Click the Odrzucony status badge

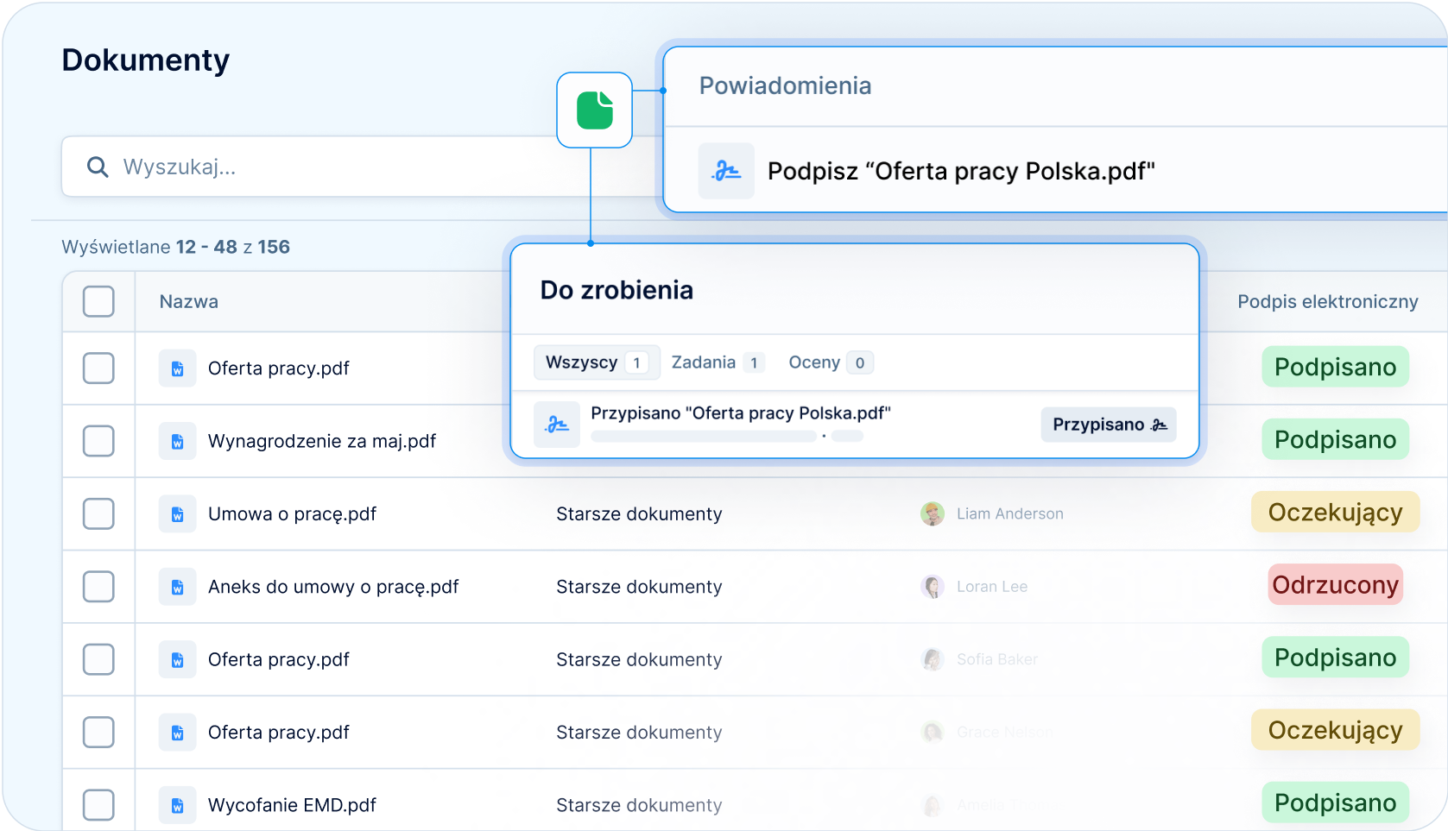click(x=1335, y=585)
